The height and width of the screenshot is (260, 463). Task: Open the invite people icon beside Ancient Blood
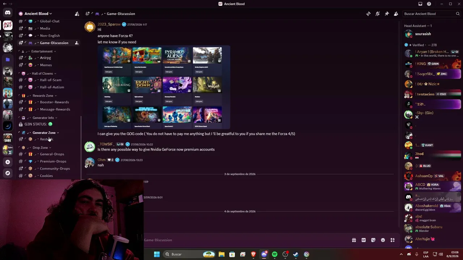(77, 14)
